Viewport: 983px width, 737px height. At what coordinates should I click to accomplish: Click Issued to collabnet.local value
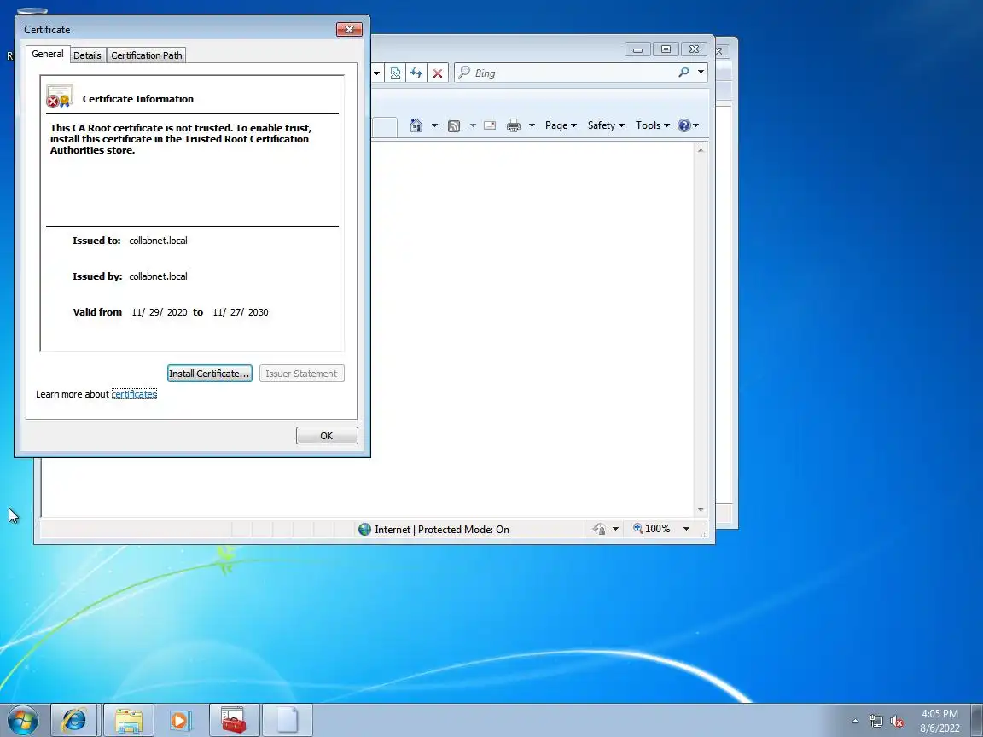pyautogui.click(x=158, y=241)
